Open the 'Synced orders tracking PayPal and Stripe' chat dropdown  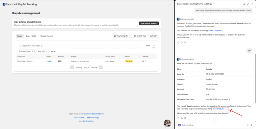pos(196,4)
